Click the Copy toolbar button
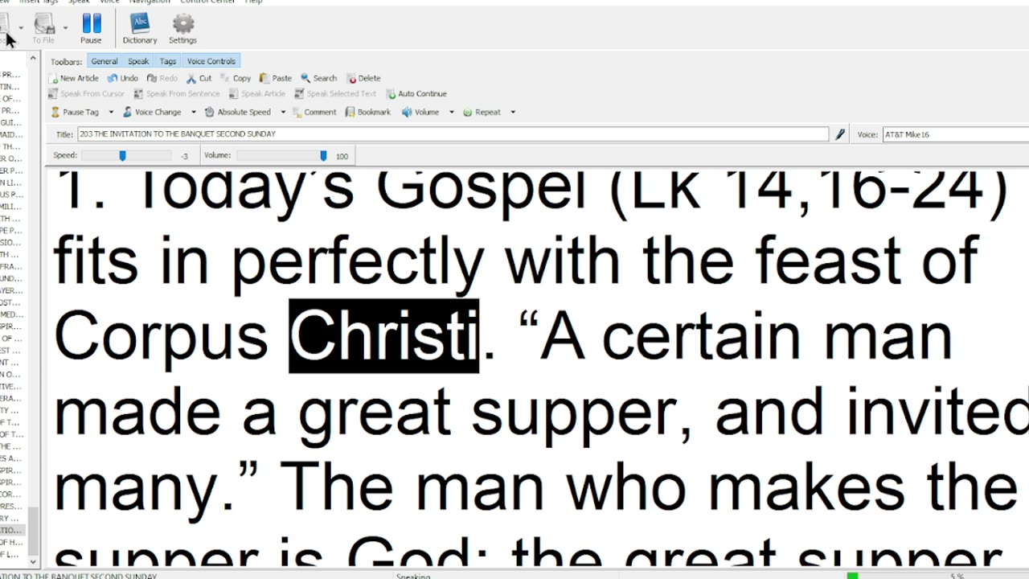The width and height of the screenshot is (1029, 579). coord(236,78)
